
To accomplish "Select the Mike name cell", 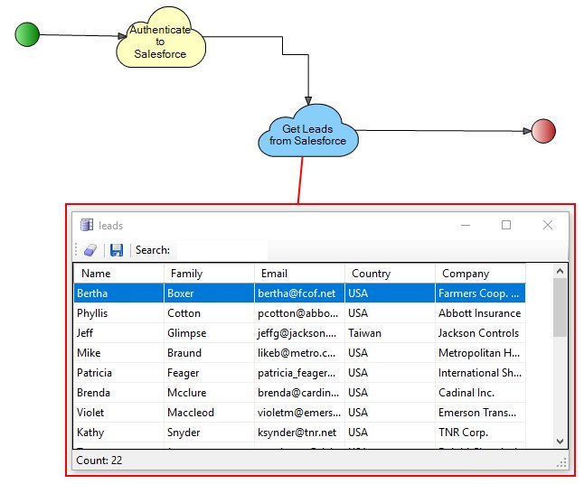I will pyautogui.click(x=118, y=353).
